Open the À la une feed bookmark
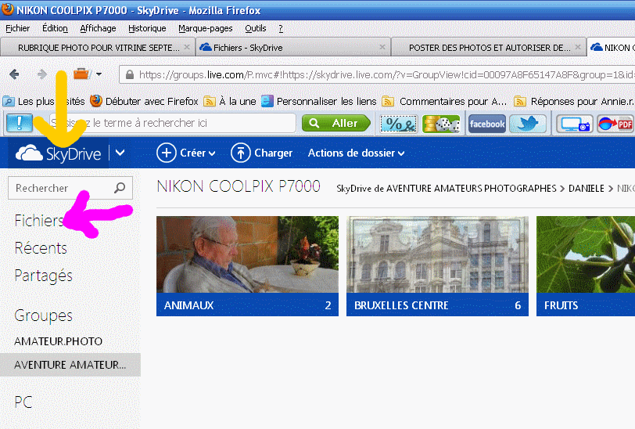635x429 pixels. [230, 101]
